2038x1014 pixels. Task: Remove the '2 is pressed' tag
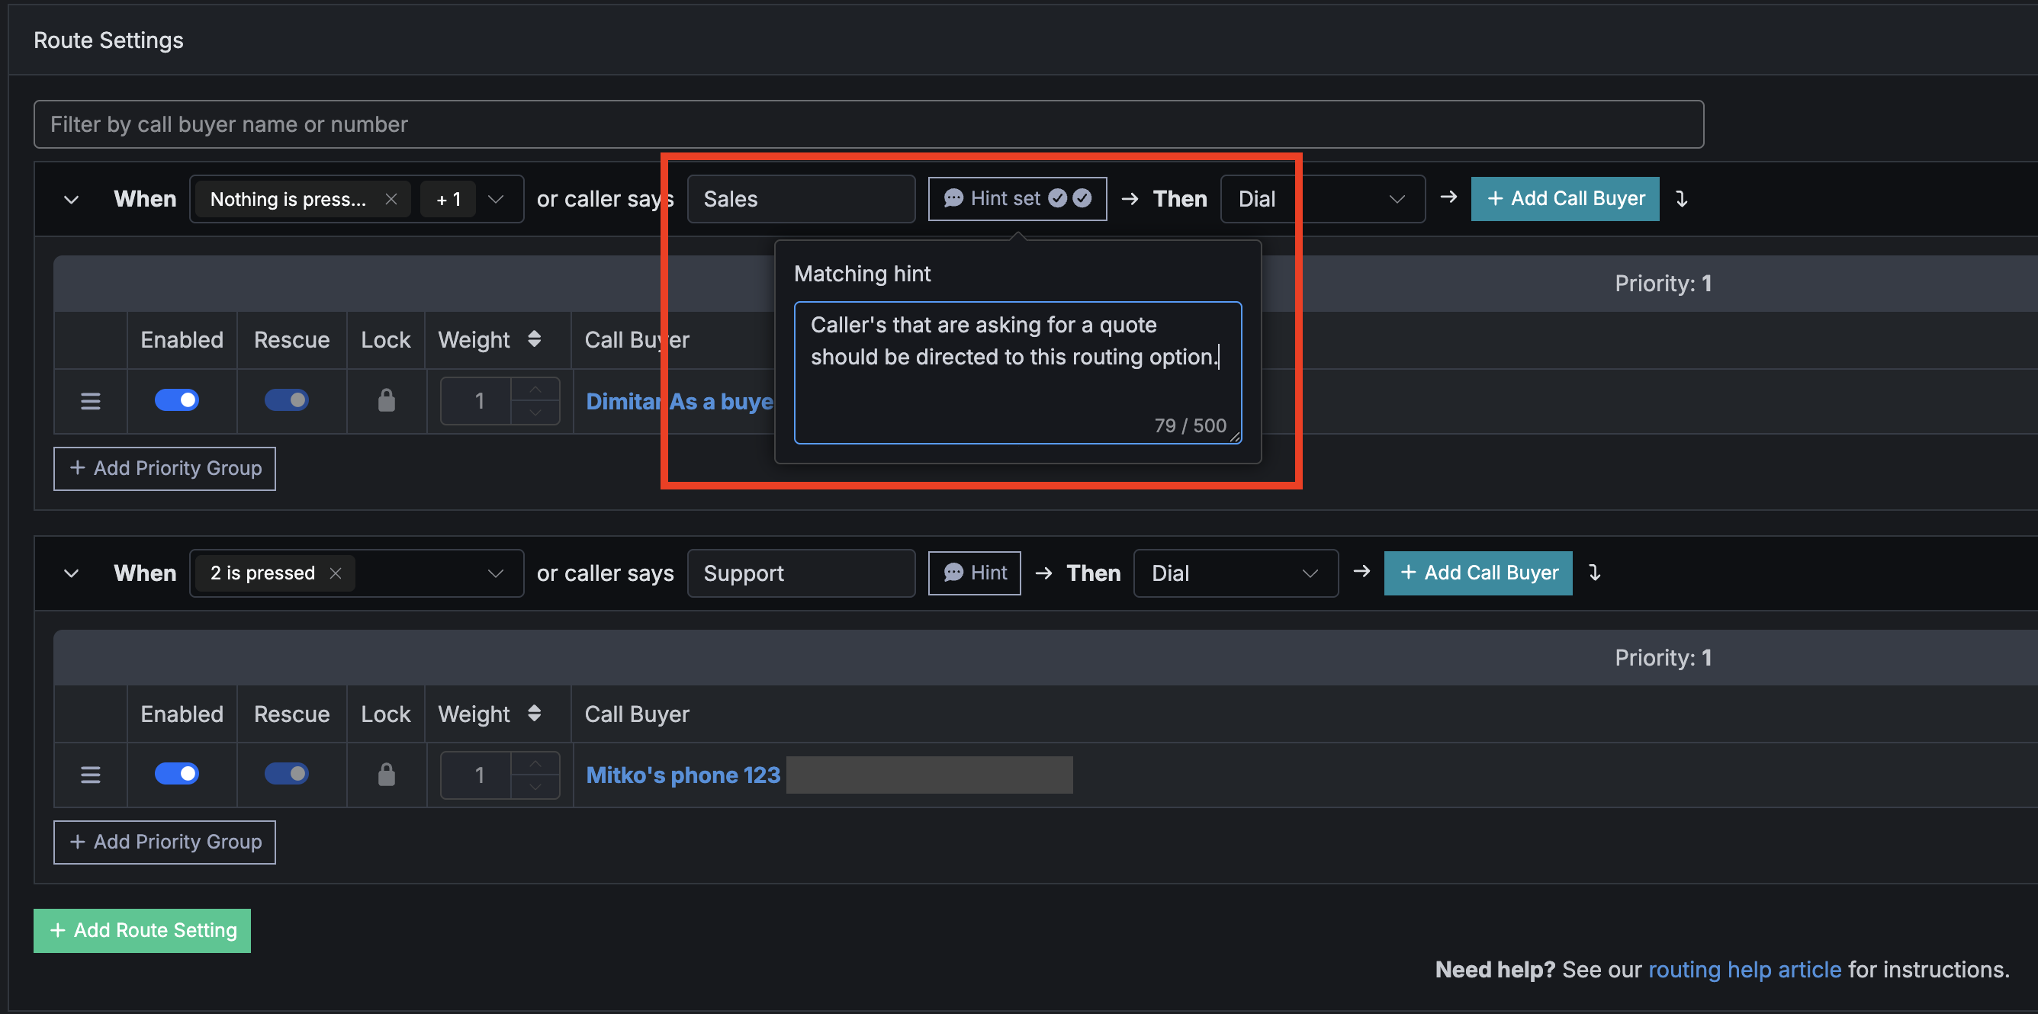336,573
